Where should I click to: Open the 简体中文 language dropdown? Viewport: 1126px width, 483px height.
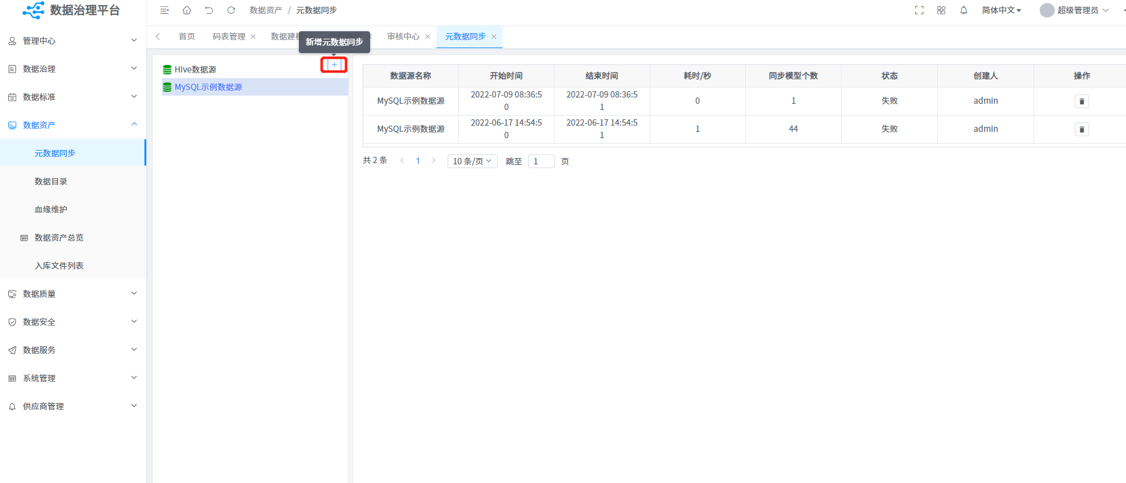(1001, 10)
